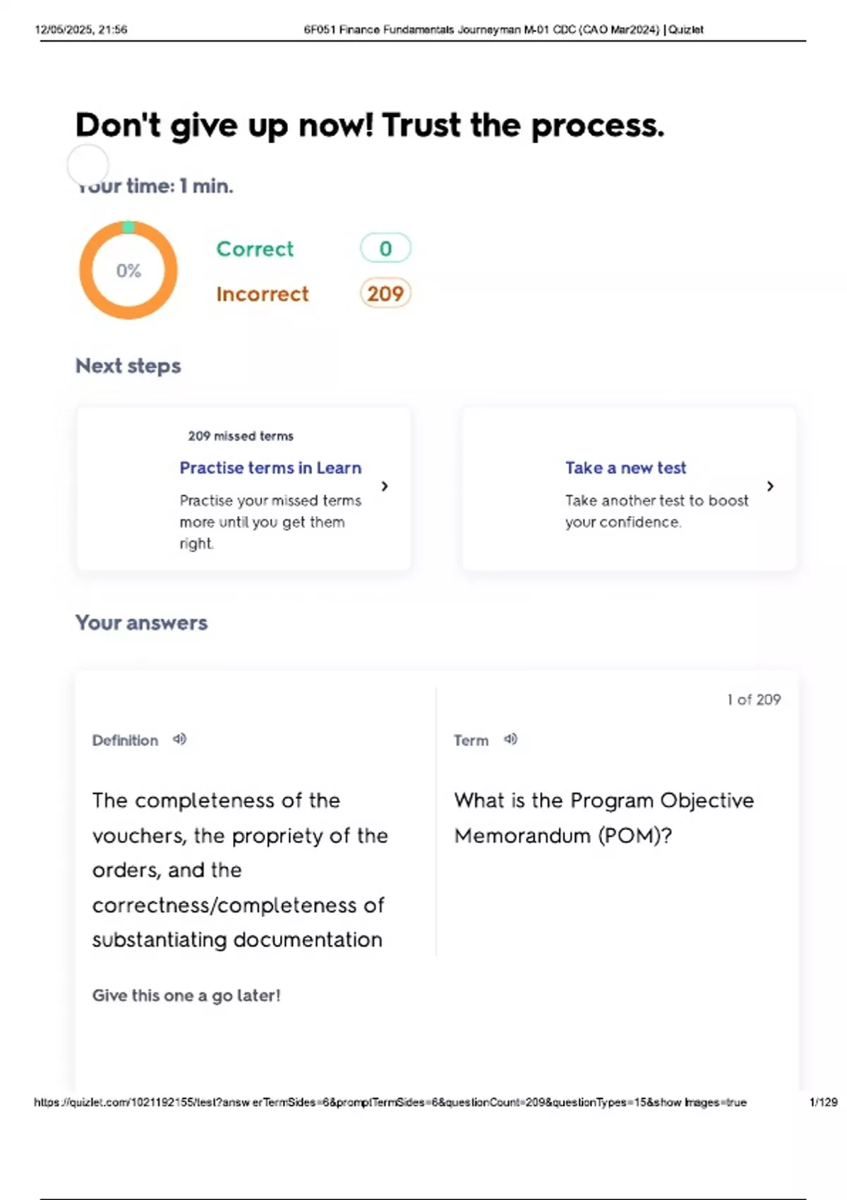The width and height of the screenshot is (847, 1200).
Task: Click the chevron beside Take a new test
Action: click(770, 486)
